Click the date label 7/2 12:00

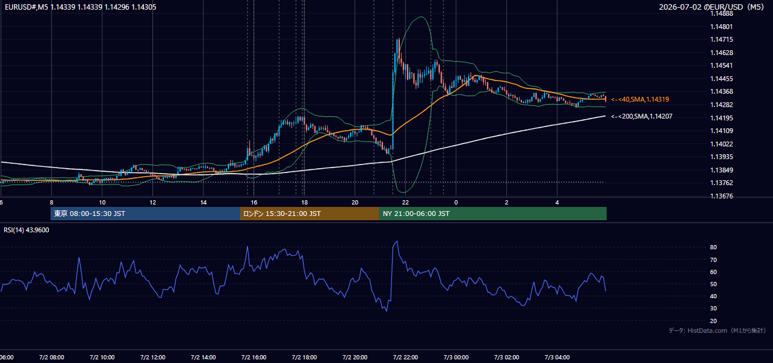(x=152, y=358)
